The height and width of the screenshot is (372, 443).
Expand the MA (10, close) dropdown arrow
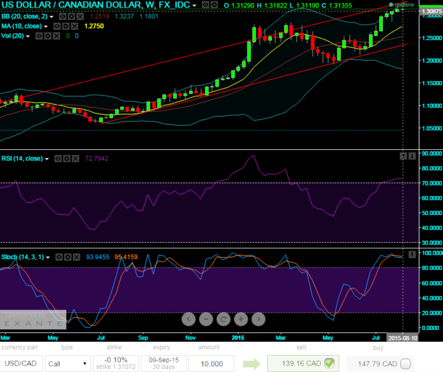[x=46, y=27]
